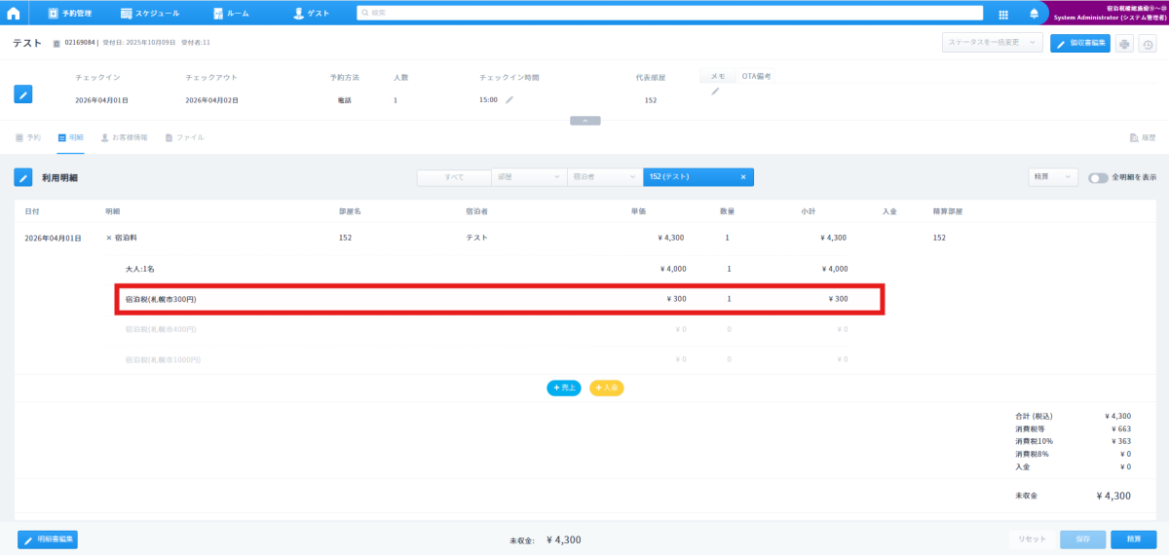Open the スケジュール menu
1169x555 pixels.
coord(150,14)
